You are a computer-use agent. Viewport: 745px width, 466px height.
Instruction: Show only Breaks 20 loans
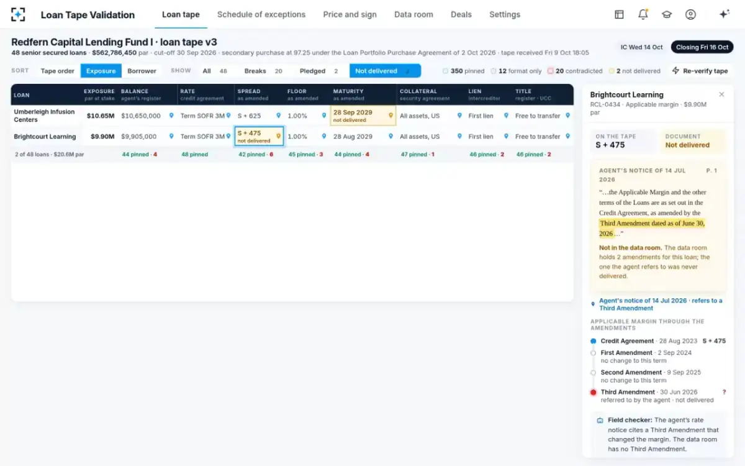pyautogui.click(x=263, y=71)
